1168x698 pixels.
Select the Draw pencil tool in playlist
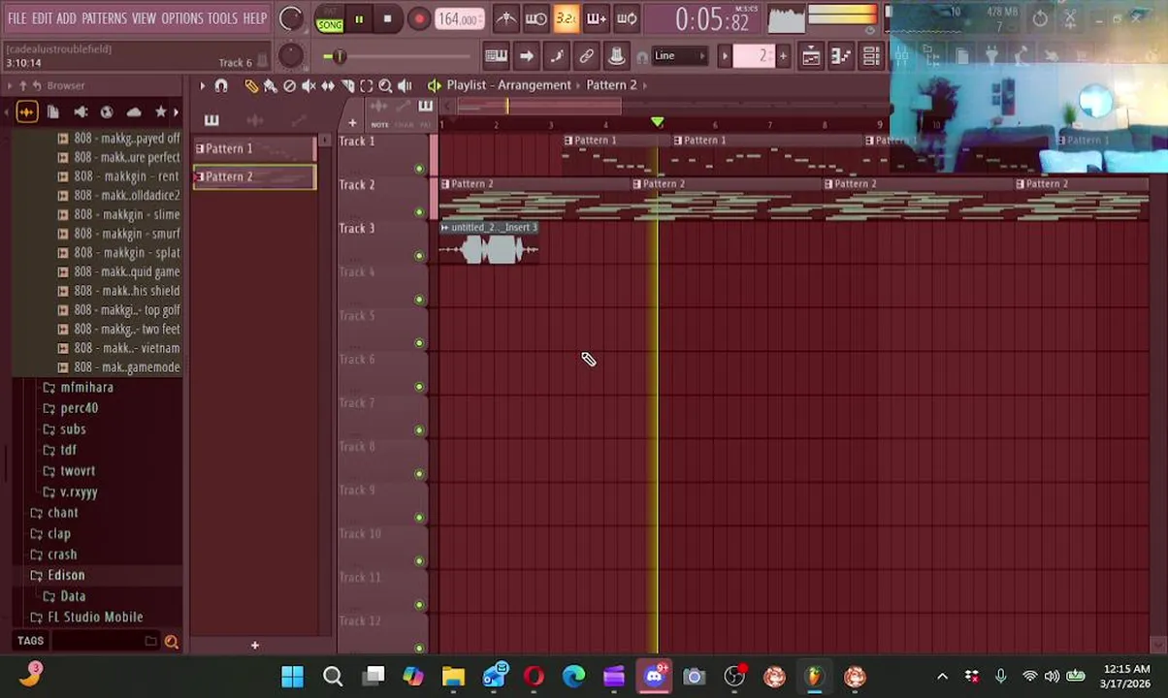coord(251,86)
